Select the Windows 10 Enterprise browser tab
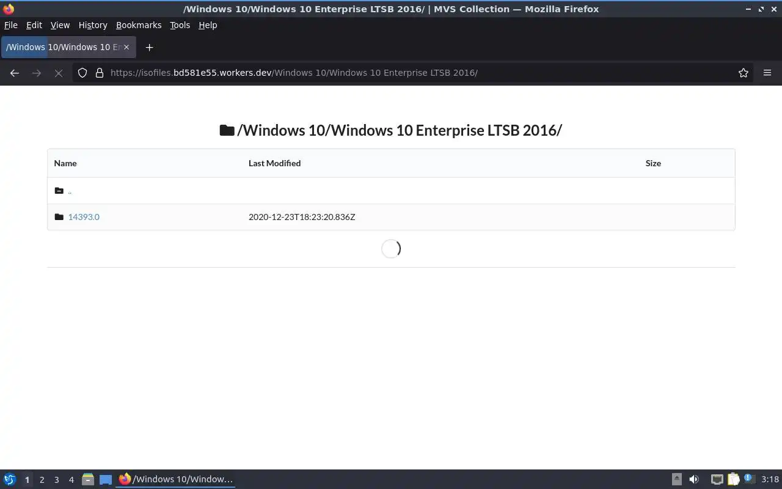Viewport: 782px width, 489px height. tap(68, 47)
